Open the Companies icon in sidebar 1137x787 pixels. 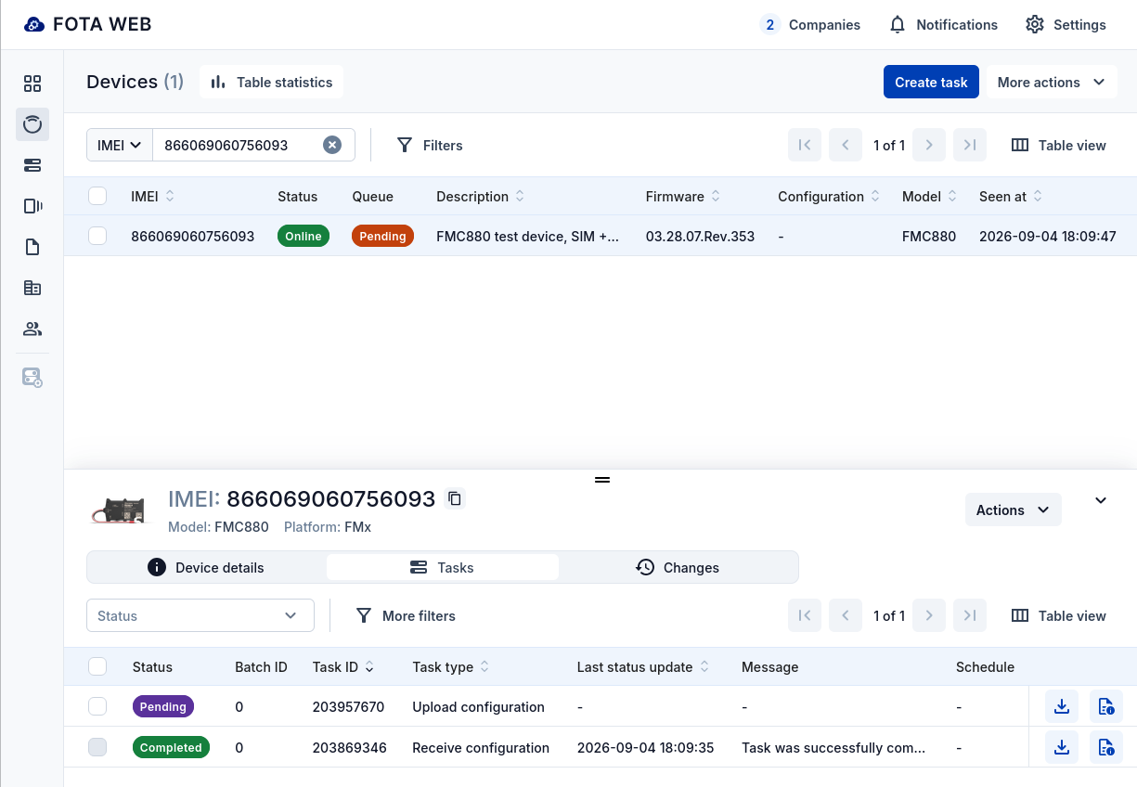(x=32, y=288)
